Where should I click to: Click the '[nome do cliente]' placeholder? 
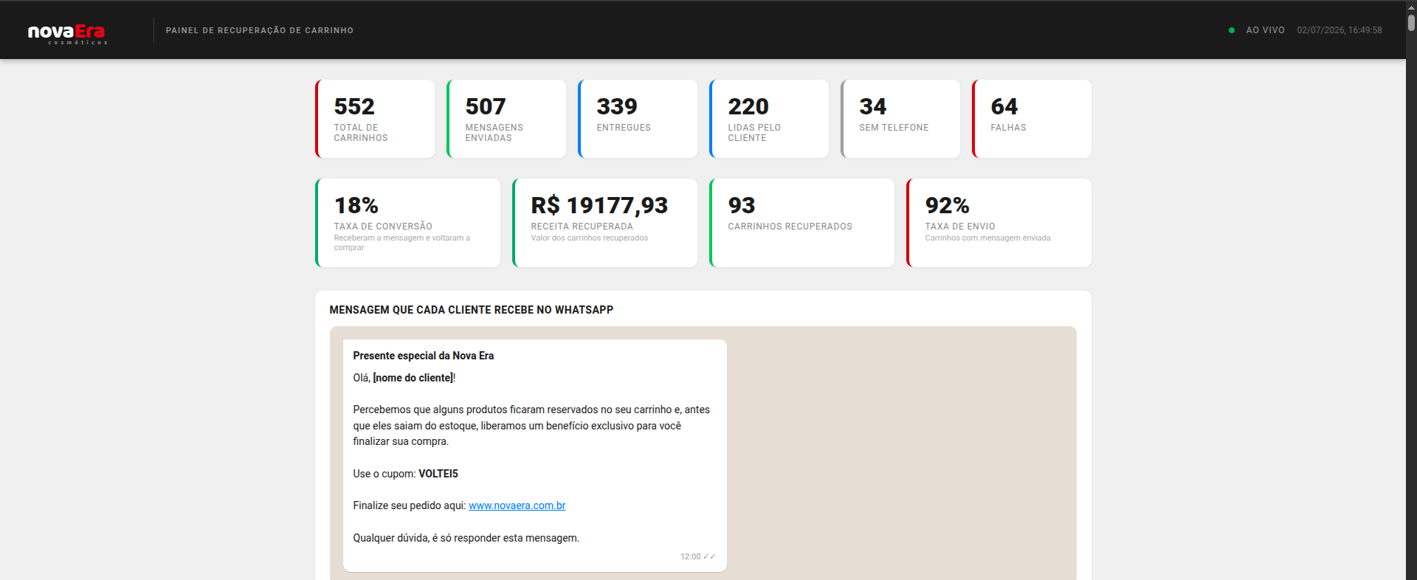tap(413, 378)
